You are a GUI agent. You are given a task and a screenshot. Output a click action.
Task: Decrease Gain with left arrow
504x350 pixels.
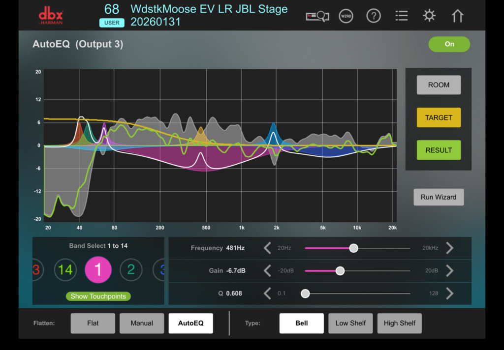coord(267,271)
